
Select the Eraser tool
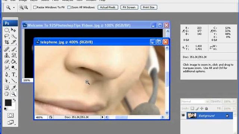[7, 61]
